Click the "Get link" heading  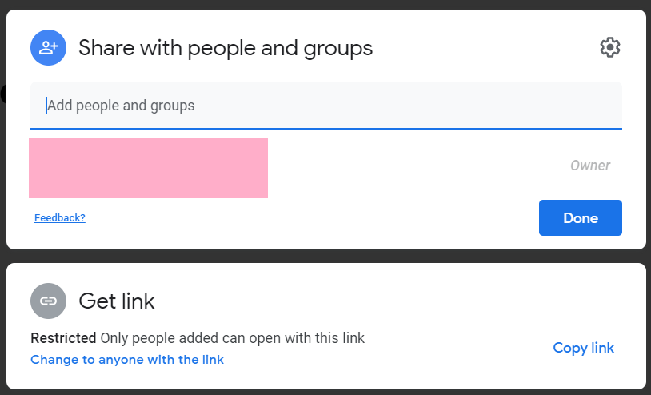point(117,301)
